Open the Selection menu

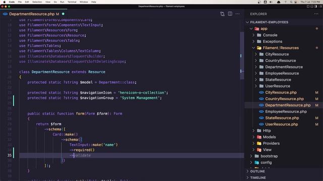(37, 2)
